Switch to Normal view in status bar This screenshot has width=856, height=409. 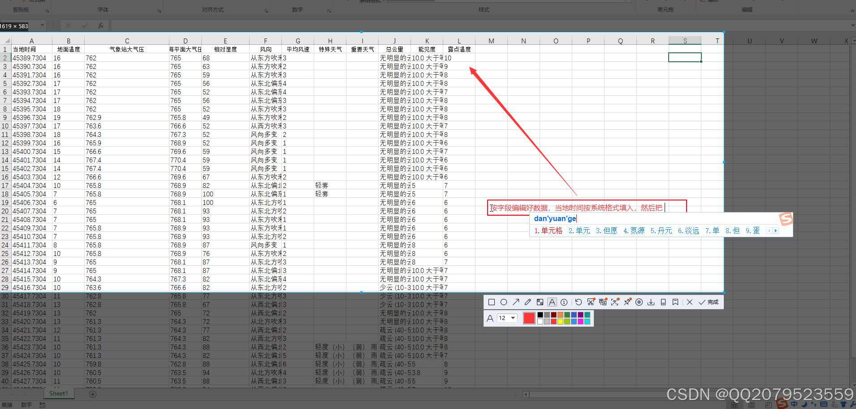[734, 405]
